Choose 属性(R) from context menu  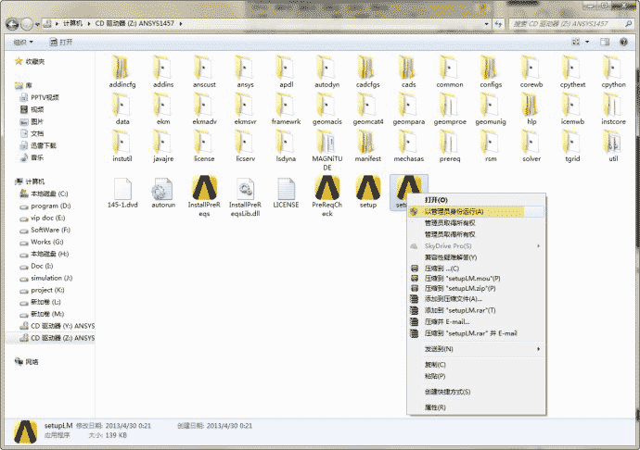point(477,407)
